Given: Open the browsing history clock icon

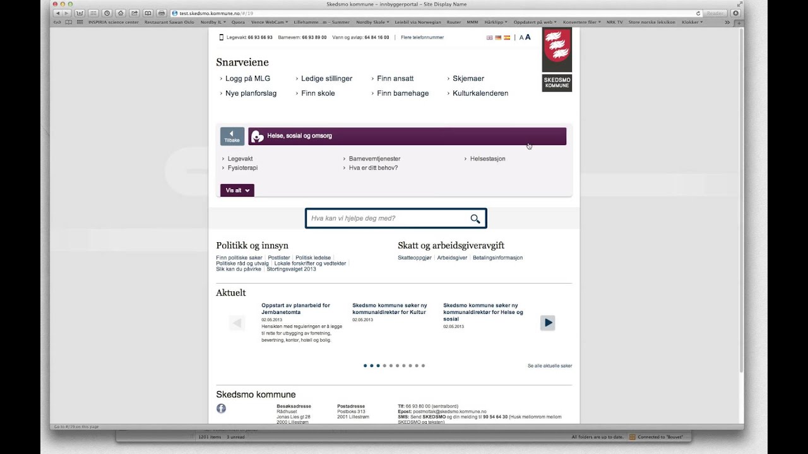Looking at the screenshot, I should (107, 13).
